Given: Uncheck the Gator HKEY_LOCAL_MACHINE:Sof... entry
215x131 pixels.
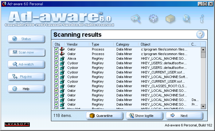Looking at the screenshot, I should coord(56,95).
